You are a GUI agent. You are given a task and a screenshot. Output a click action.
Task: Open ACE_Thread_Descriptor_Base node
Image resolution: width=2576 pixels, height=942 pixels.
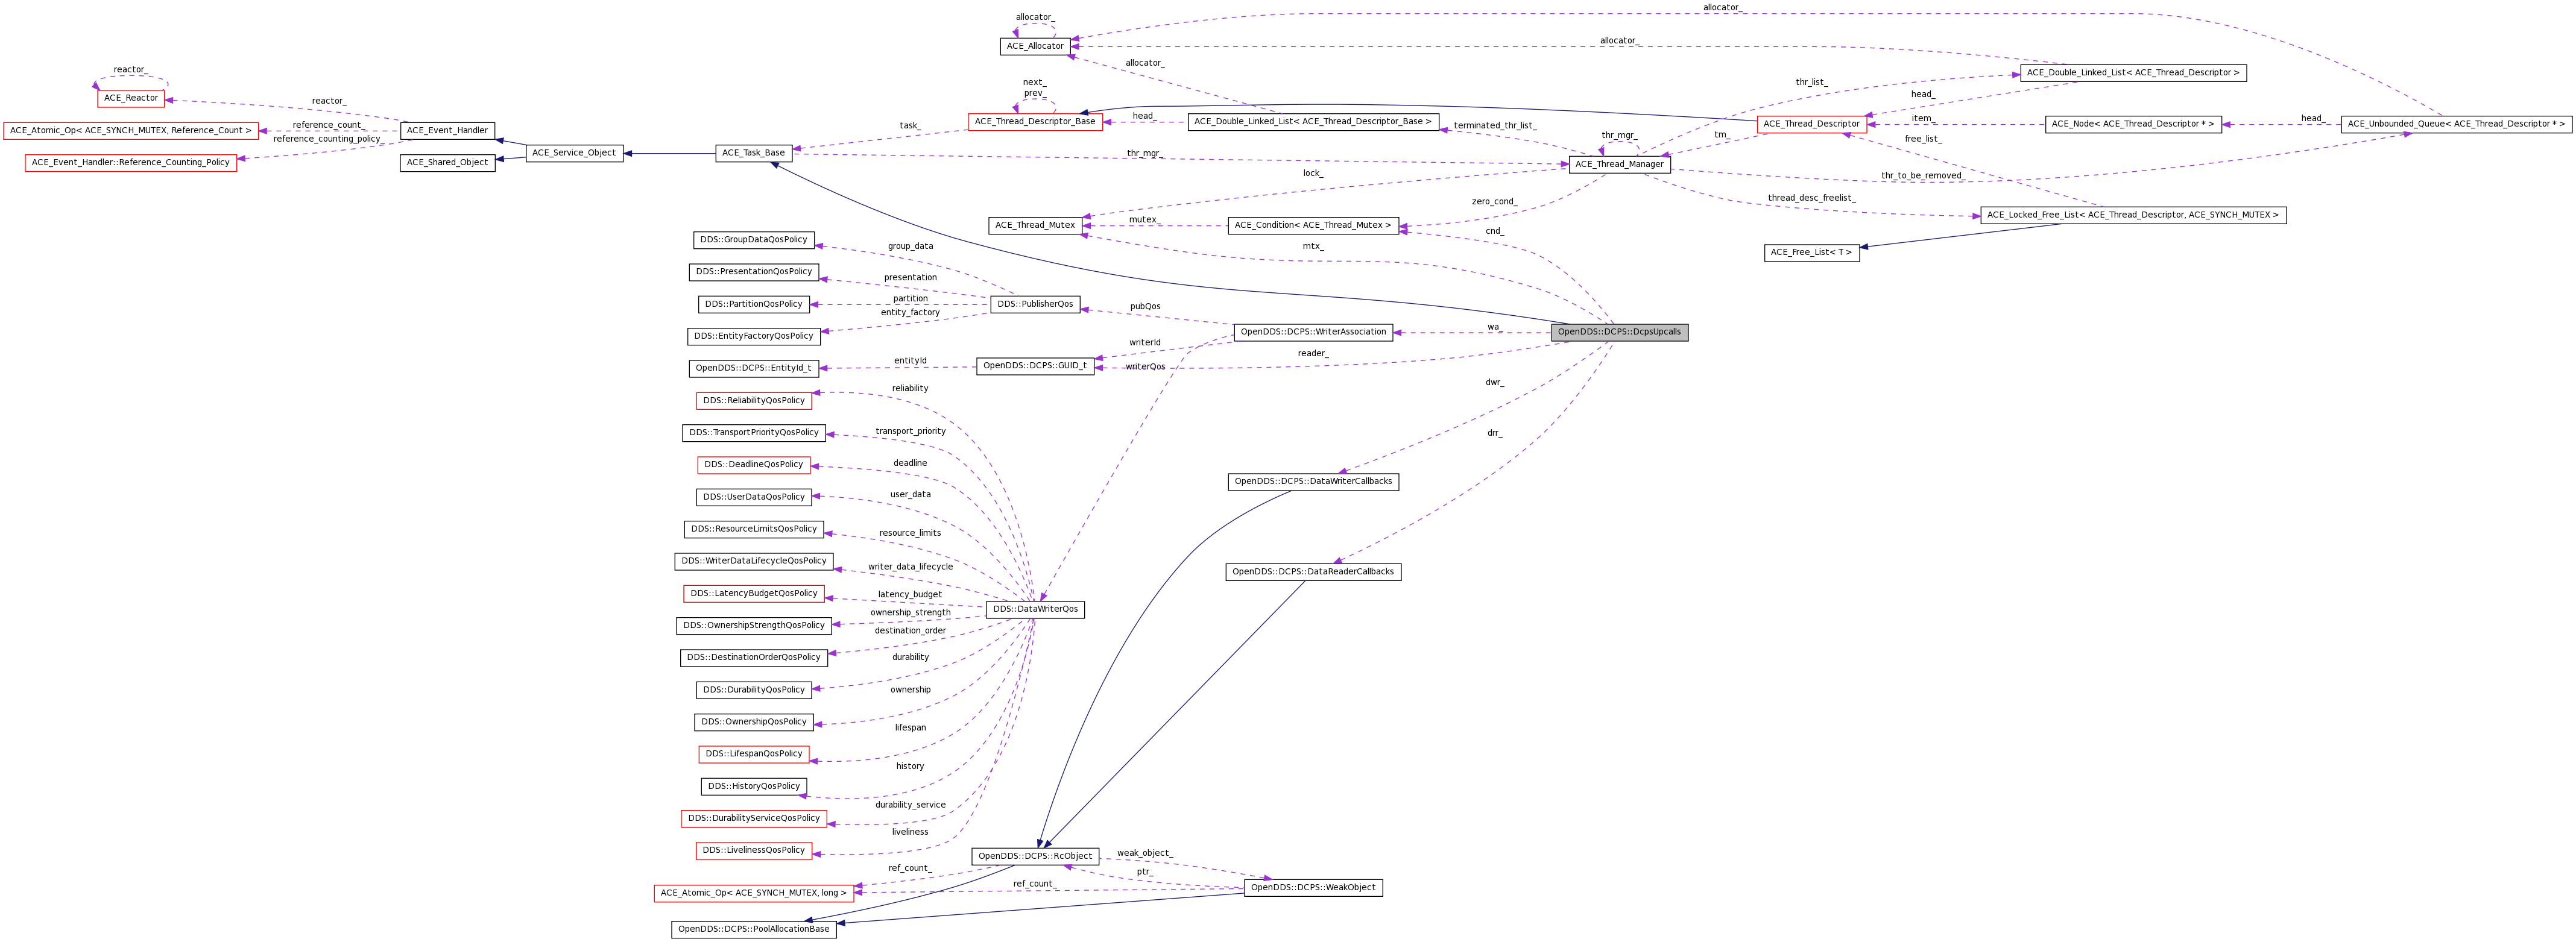(x=1035, y=122)
